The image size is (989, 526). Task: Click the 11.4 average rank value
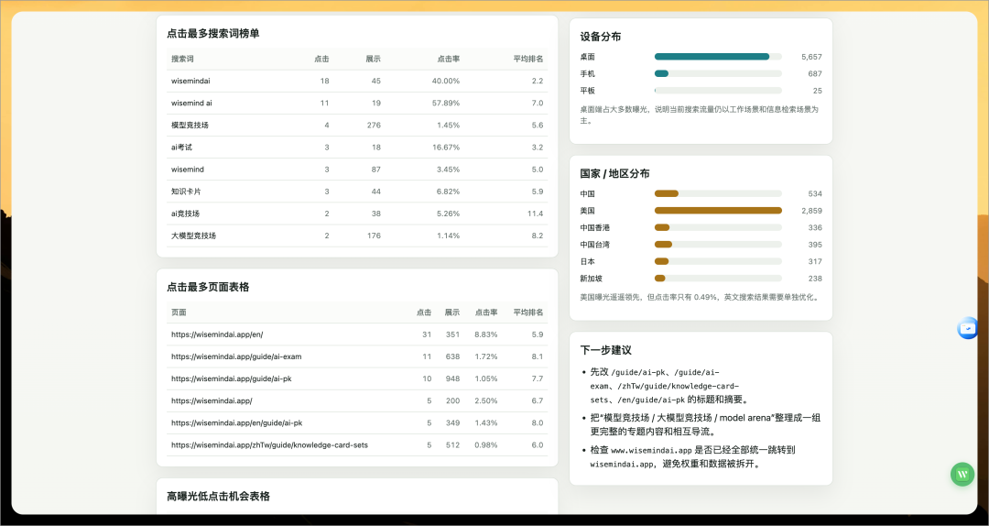tap(536, 214)
